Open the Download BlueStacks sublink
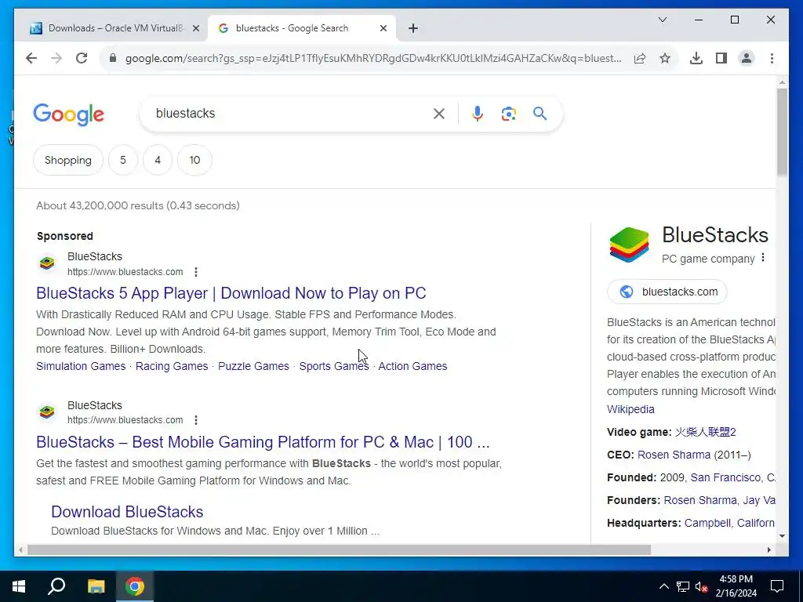 click(127, 512)
